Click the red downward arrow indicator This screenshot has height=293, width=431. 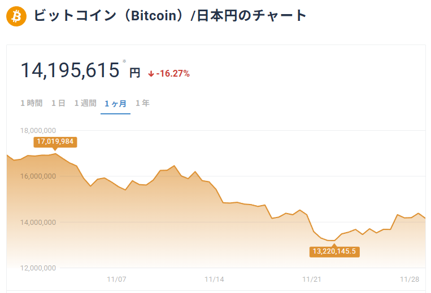151,74
